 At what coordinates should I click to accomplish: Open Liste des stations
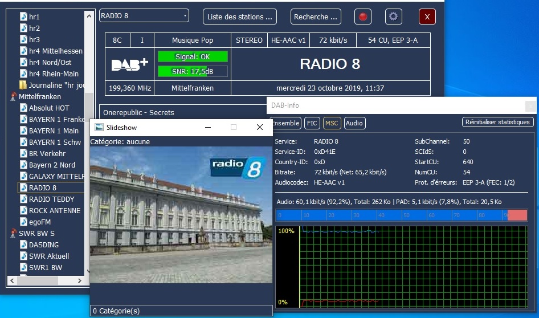point(240,17)
